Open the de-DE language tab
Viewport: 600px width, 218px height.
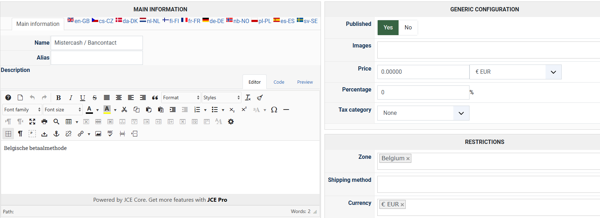point(213,21)
